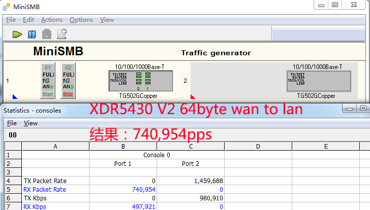Click the 00 console indicator in statistics toolbar
Image resolution: width=370 pixels, height=210 pixels.
pos(13,135)
